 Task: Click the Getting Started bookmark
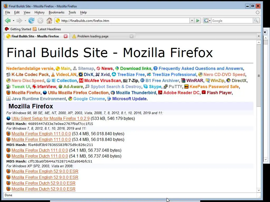pyautogui.click(x=18, y=29)
